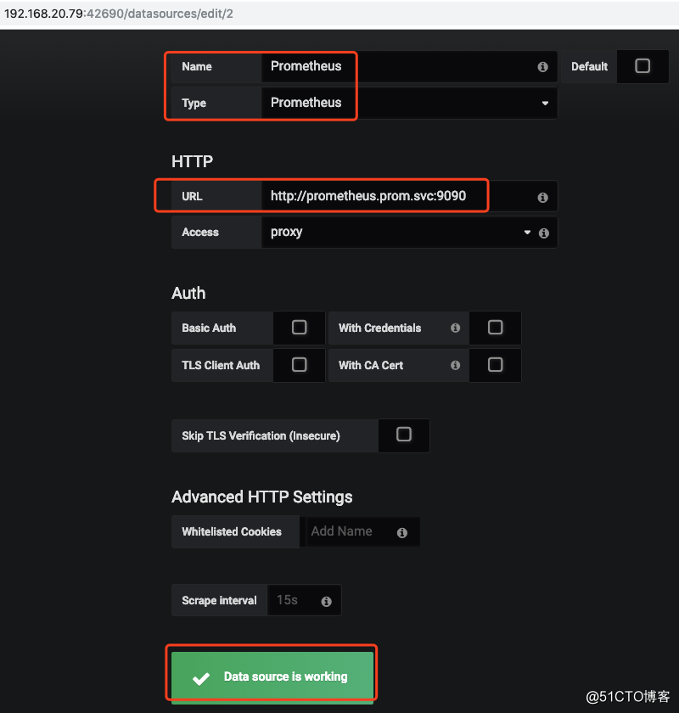The width and height of the screenshot is (679, 713).
Task: Click the HTTP section heading
Action: pyautogui.click(x=192, y=161)
